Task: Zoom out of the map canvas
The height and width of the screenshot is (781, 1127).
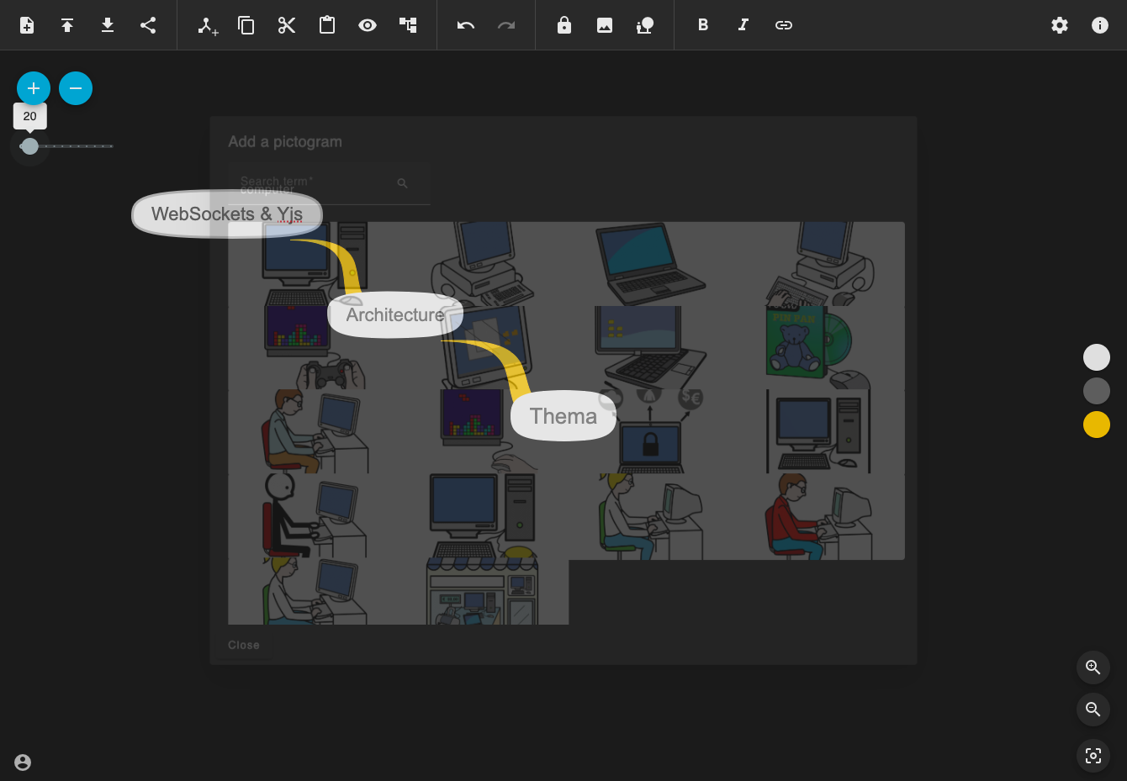Action: pos(1093,710)
